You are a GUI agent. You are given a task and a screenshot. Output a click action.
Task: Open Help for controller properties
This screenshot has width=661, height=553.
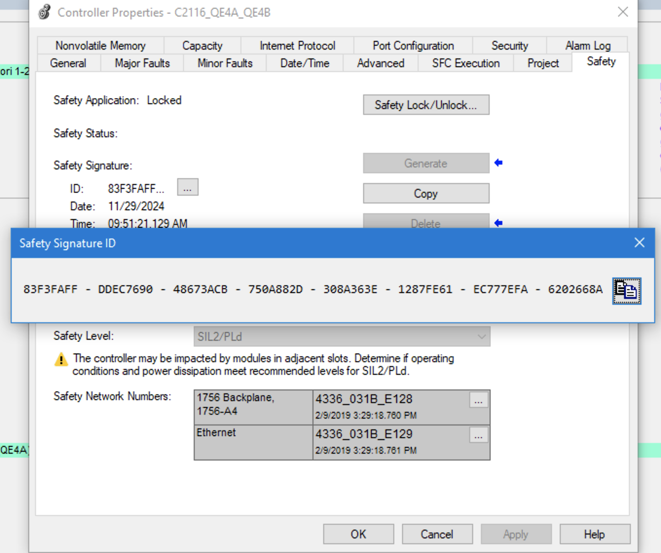(594, 534)
